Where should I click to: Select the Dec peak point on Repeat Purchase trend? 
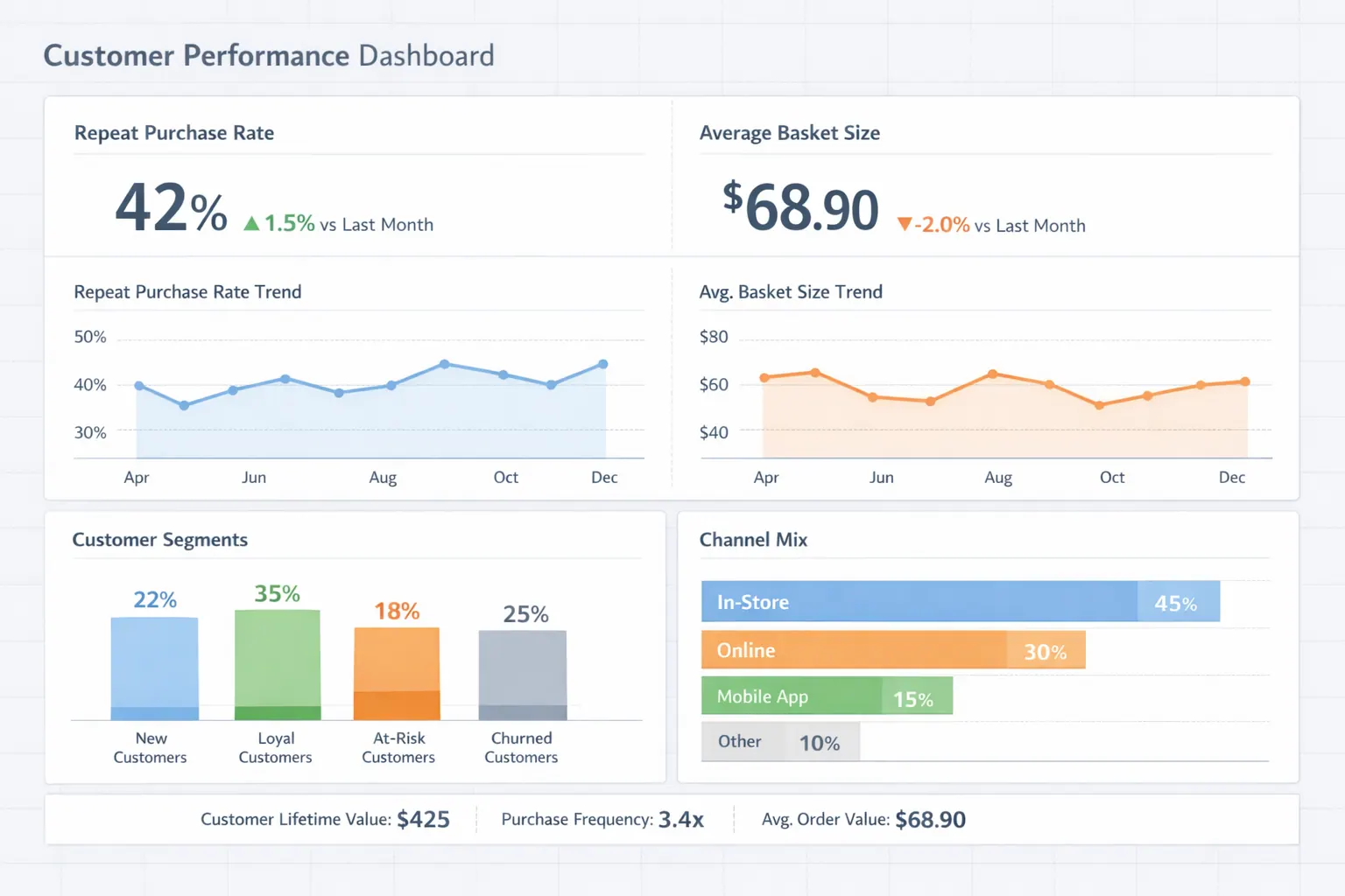click(602, 363)
